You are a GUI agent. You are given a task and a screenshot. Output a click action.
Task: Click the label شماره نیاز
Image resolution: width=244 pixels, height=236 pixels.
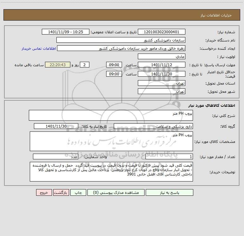pyautogui.click(x=226, y=32)
